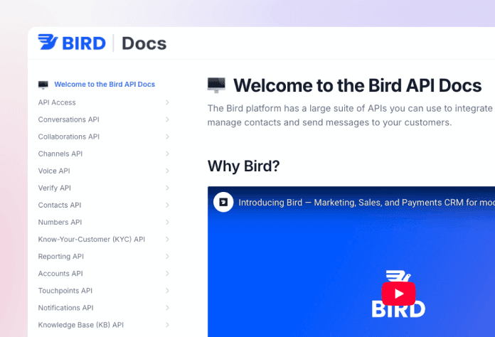
Task: Expand the Voice API chevron
Action: 167,171
